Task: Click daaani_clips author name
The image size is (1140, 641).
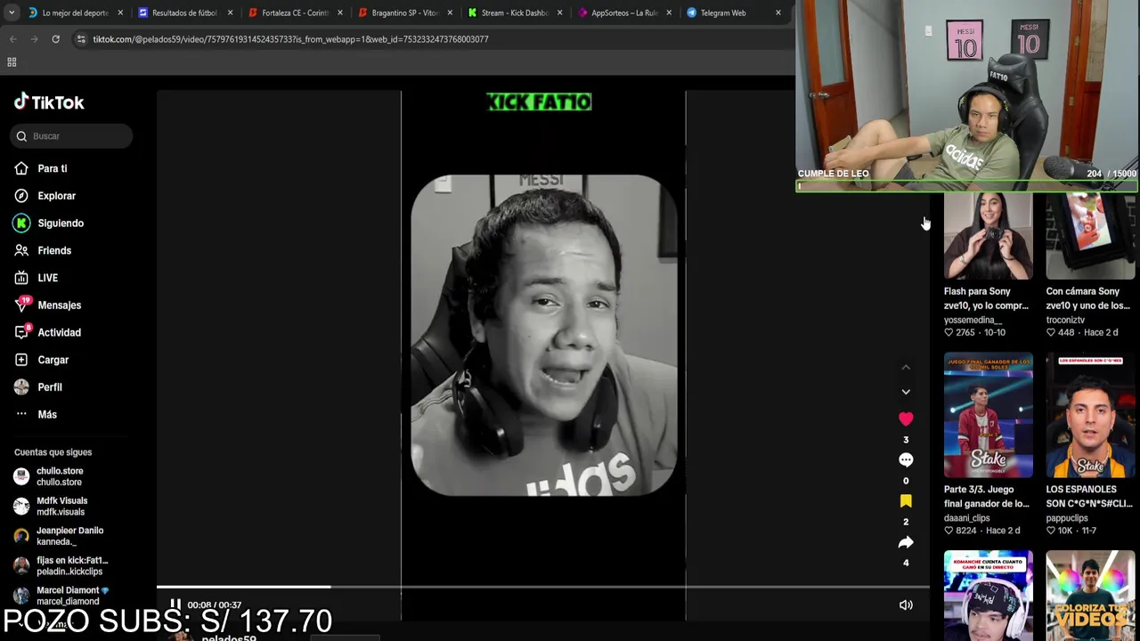Action: 967,518
